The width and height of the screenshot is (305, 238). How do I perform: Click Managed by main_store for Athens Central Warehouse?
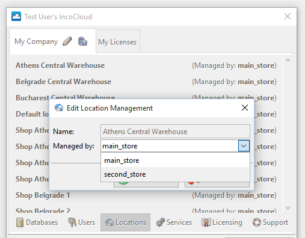(x=234, y=66)
